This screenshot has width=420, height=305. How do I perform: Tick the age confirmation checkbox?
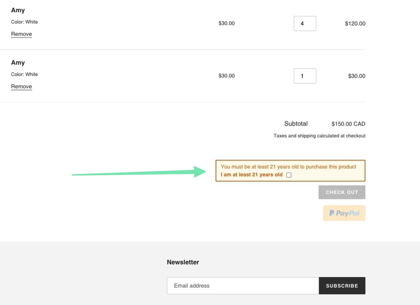pyautogui.click(x=289, y=175)
